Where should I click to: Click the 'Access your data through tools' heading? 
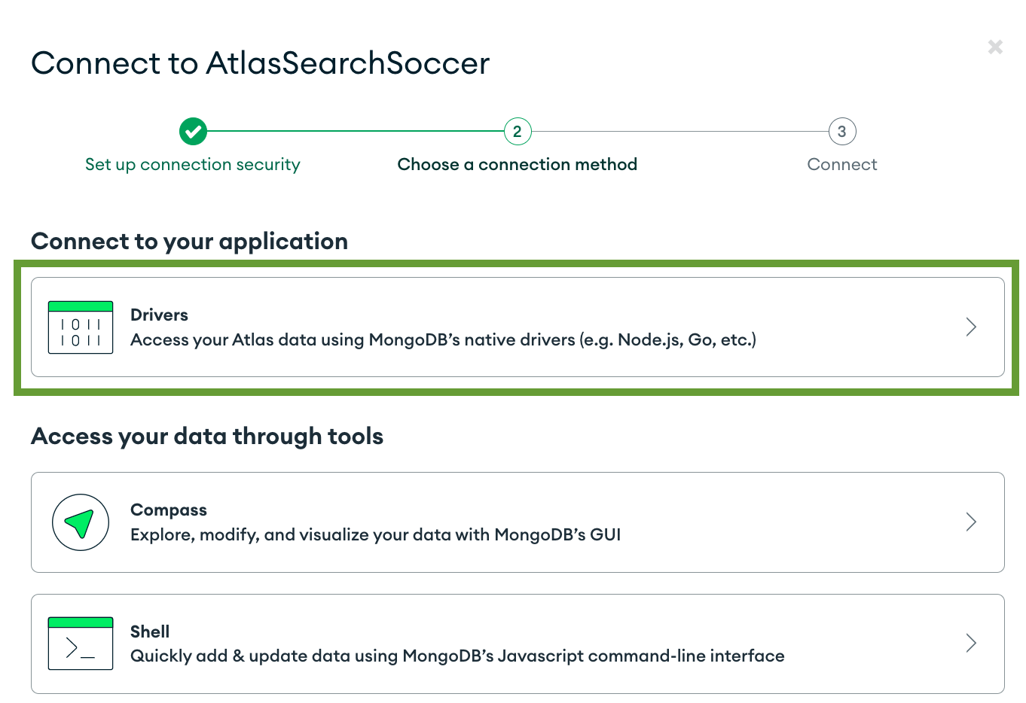(207, 437)
